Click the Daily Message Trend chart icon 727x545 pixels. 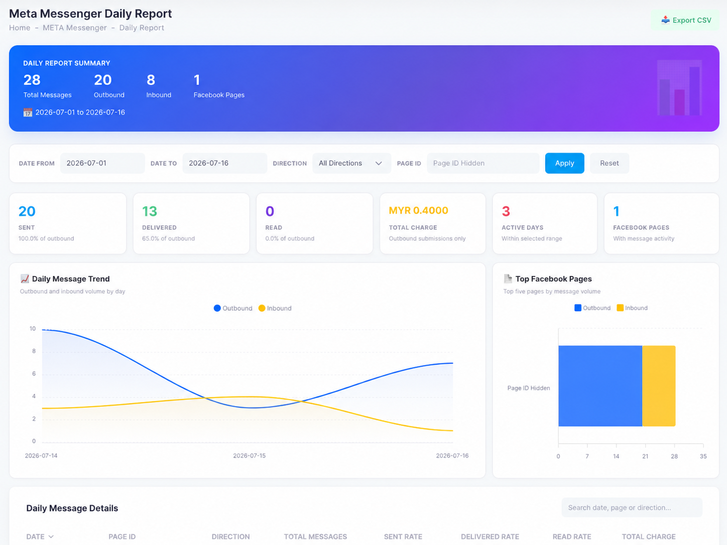point(25,279)
